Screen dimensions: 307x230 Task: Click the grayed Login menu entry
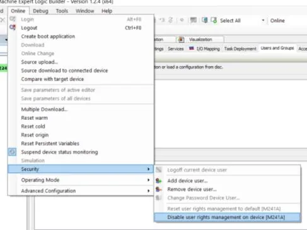click(x=81, y=20)
